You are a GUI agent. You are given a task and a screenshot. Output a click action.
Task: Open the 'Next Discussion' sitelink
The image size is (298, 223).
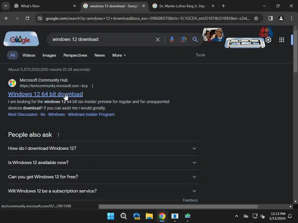[x=23, y=114]
